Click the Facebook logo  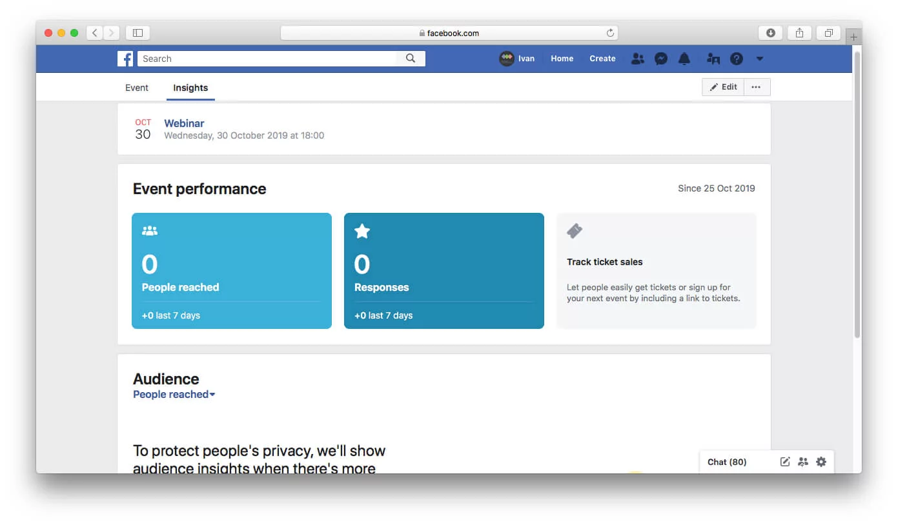[125, 58]
